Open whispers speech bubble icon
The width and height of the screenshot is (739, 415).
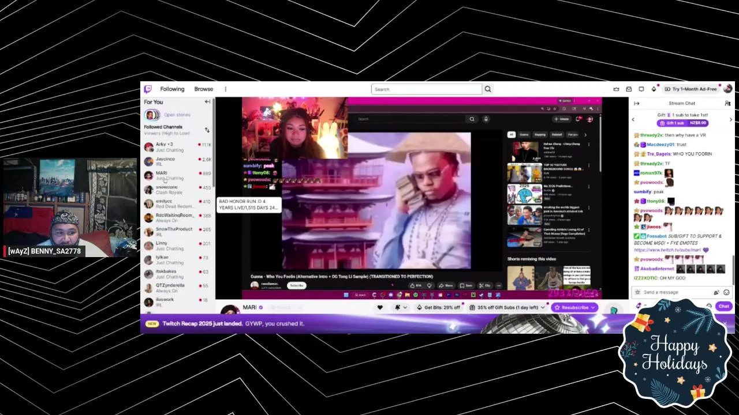(x=641, y=89)
